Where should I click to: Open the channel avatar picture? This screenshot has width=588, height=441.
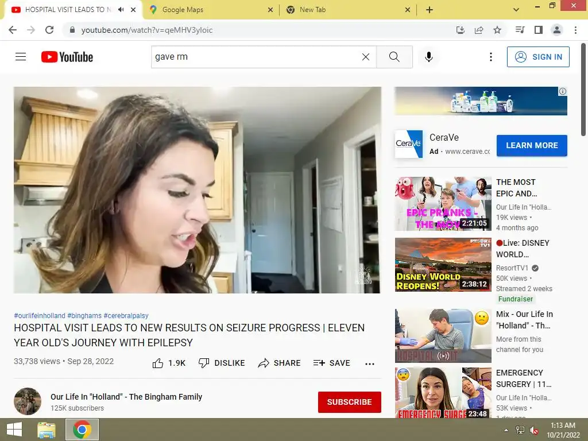pyautogui.click(x=28, y=401)
